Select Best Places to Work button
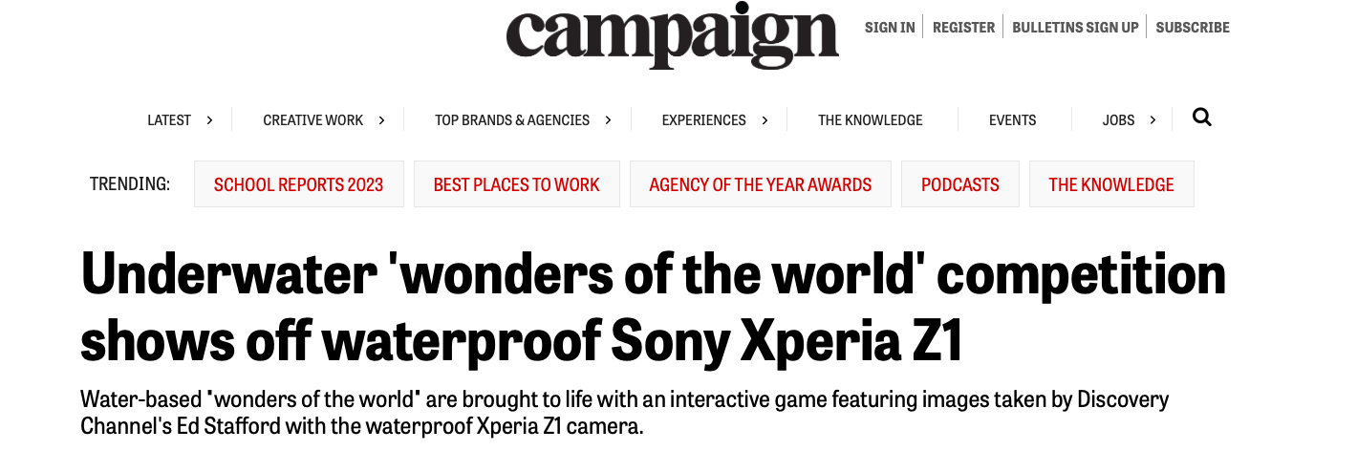The height and width of the screenshot is (451, 1357). coord(517,184)
